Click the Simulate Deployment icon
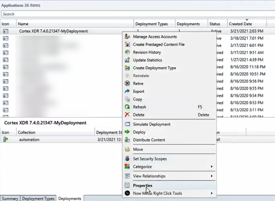275x201 pixels. point(127,124)
